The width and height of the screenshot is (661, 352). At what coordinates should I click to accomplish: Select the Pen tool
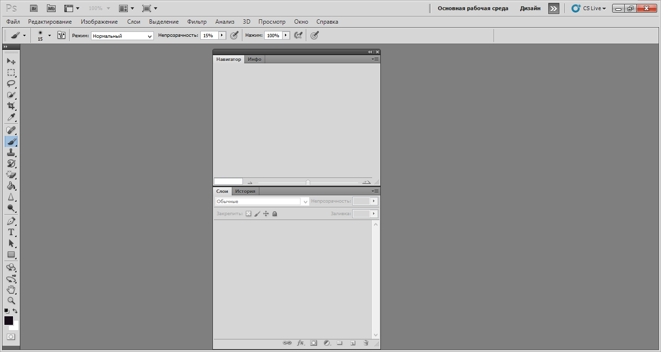pyautogui.click(x=11, y=221)
